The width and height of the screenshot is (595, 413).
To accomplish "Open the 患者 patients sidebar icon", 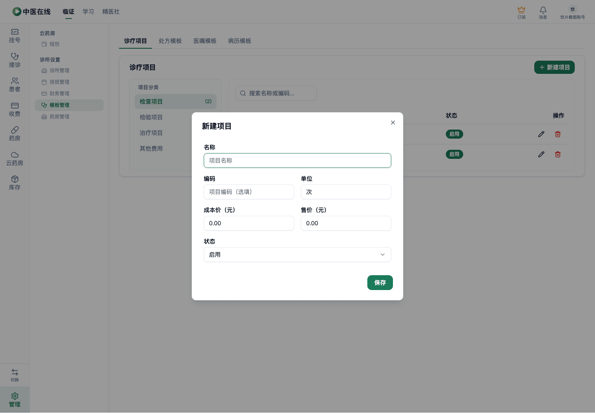I will pyautogui.click(x=14, y=85).
